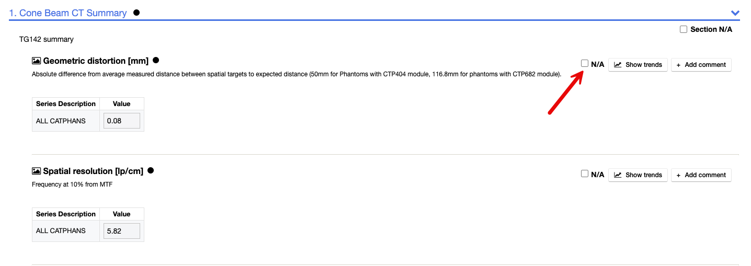Click Spatial resolution value field 5.82

[122, 231]
